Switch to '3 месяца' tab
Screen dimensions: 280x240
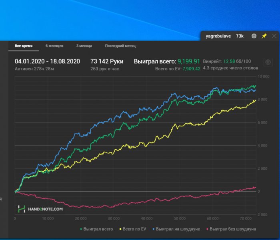point(84,46)
